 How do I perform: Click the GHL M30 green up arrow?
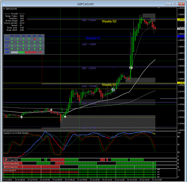[18, 49]
